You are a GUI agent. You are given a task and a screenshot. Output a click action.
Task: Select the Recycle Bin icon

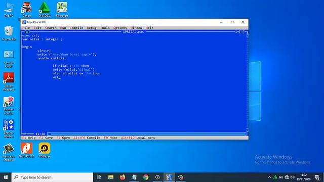pos(9,33)
